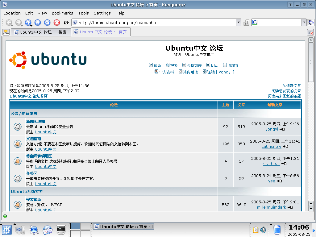
Task: Open the 阅读新文章 link
Action: click(292, 86)
